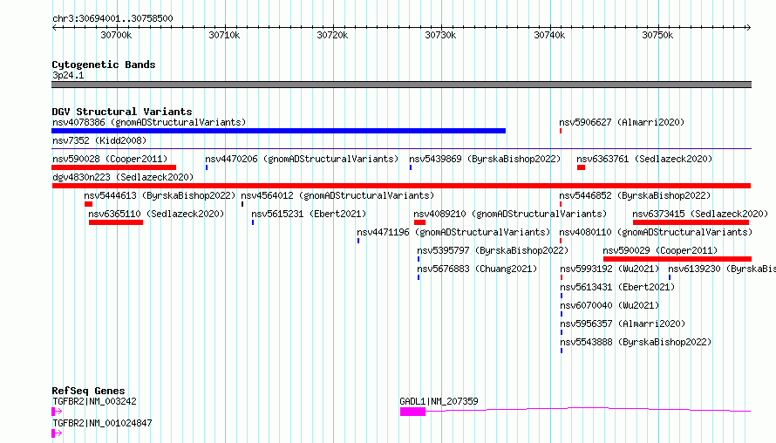Image resolution: width=776 pixels, height=443 pixels.
Task: Select dgv4830n223 (Sedlazeck2020) label
Action: (123, 177)
